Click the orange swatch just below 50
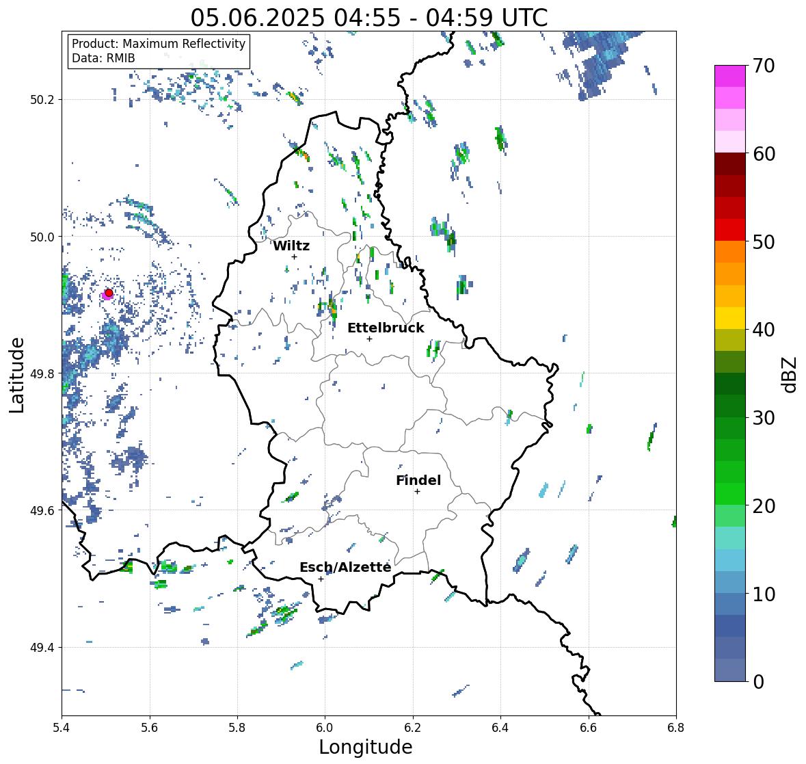 730,252
